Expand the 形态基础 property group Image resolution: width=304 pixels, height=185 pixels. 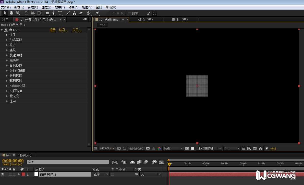[x=7, y=40]
